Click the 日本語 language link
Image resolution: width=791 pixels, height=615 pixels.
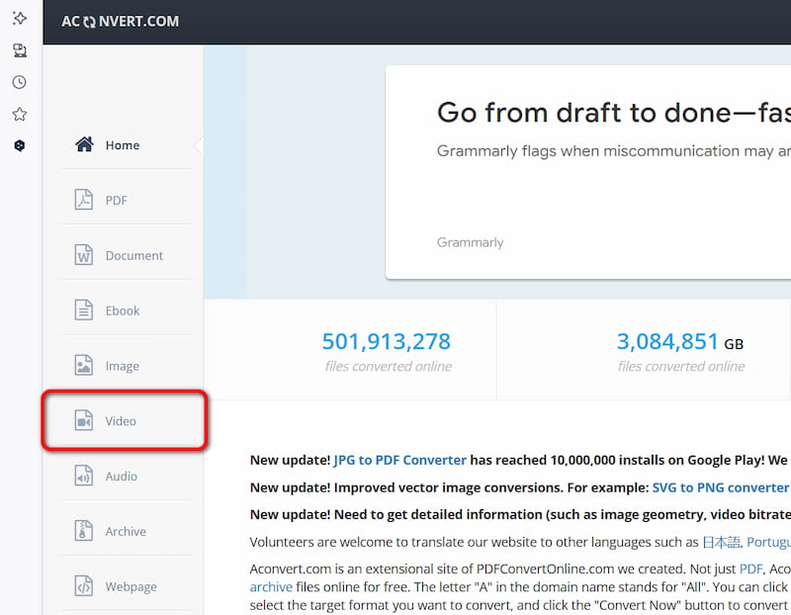[x=720, y=542]
